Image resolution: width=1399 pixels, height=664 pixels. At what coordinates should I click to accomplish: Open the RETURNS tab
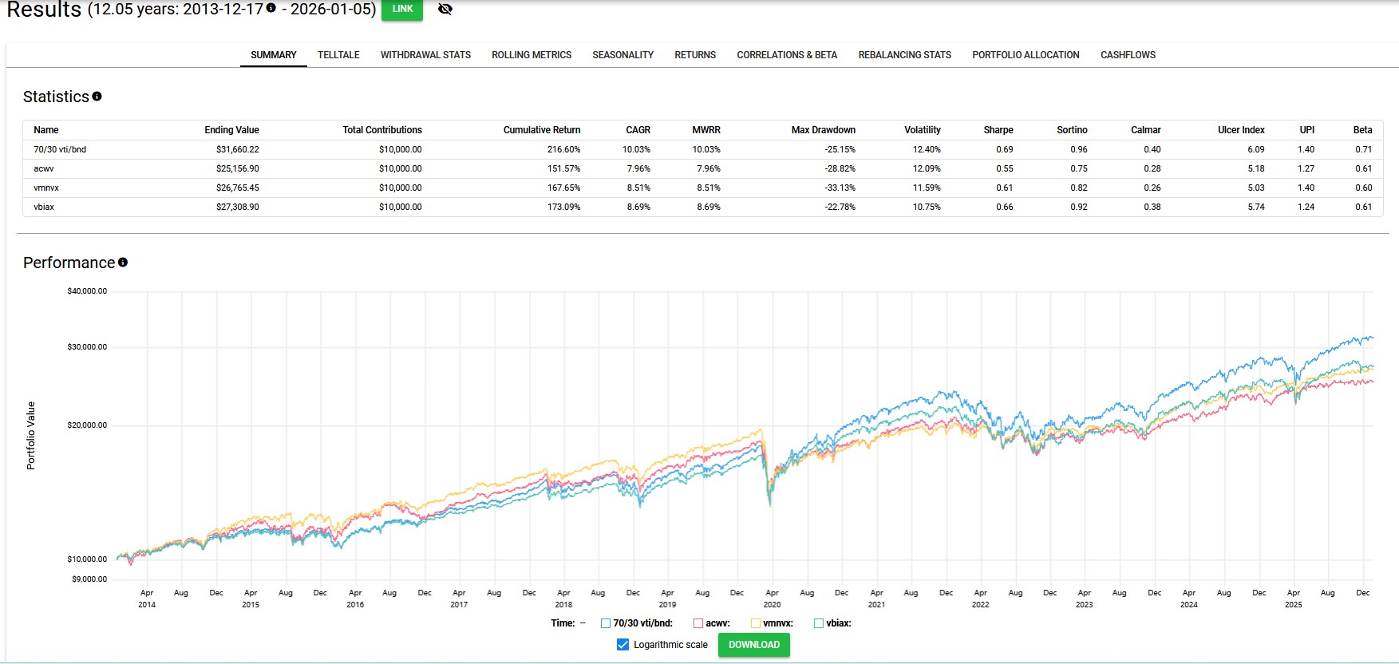[x=695, y=55]
